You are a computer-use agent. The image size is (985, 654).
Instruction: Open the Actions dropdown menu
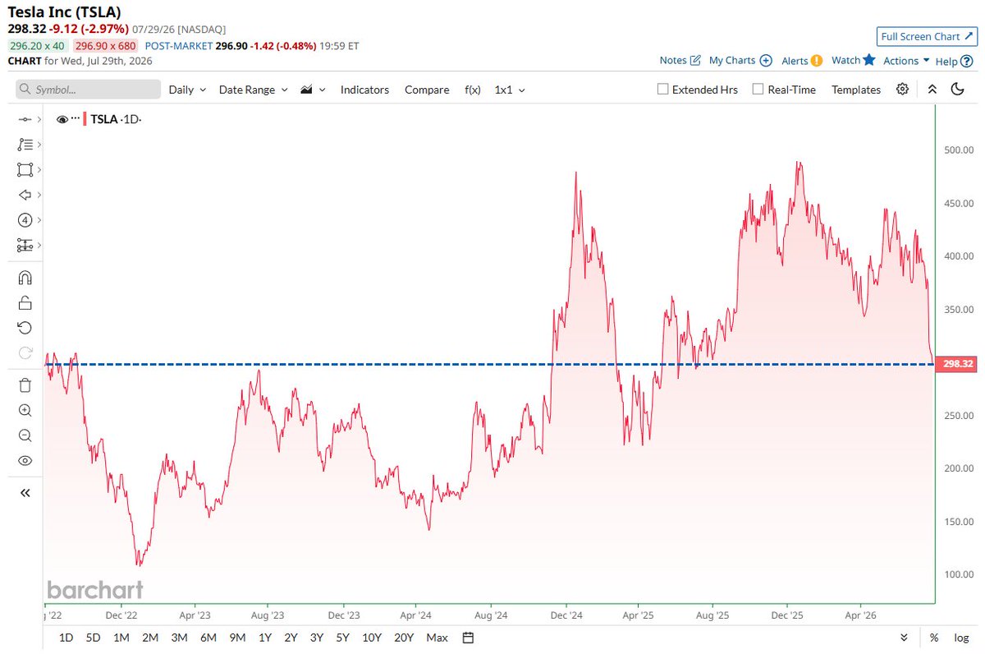coord(906,61)
